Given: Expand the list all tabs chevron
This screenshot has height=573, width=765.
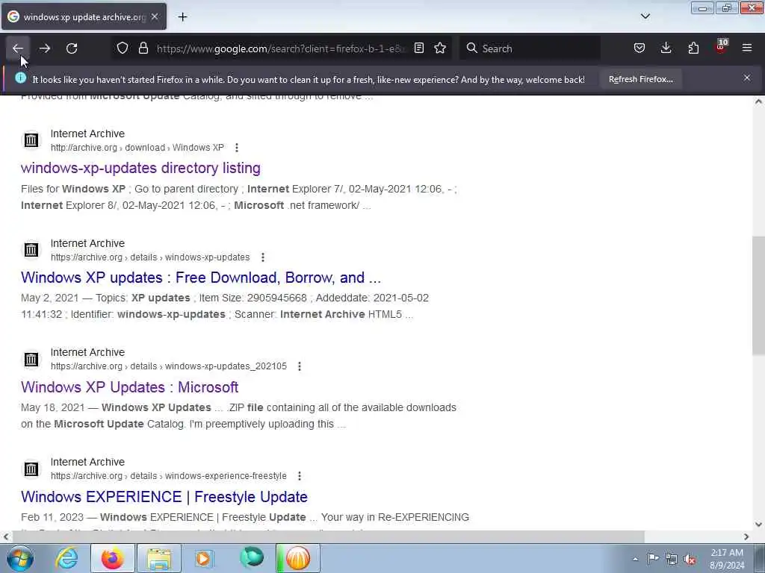Looking at the screenshot, I should 645,16.
